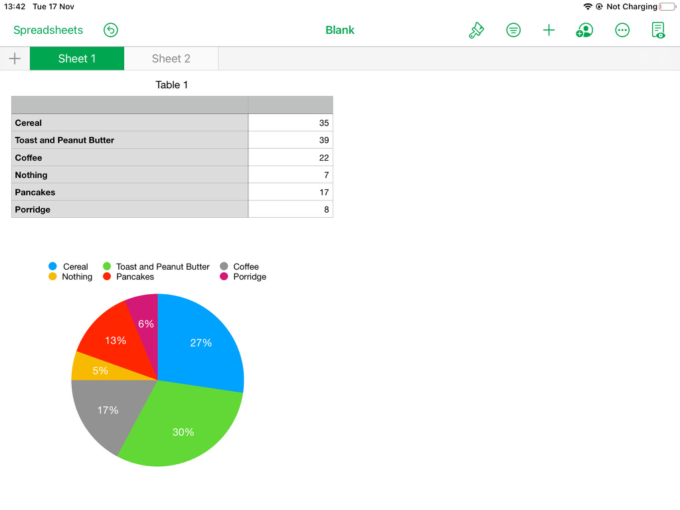Open the Collaborate add-person icon

[584, 30]
